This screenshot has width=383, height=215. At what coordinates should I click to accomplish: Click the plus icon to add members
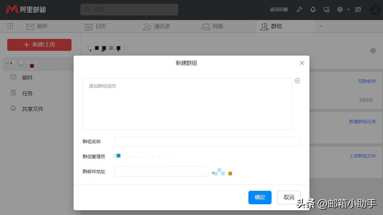(x=297, y=81)
